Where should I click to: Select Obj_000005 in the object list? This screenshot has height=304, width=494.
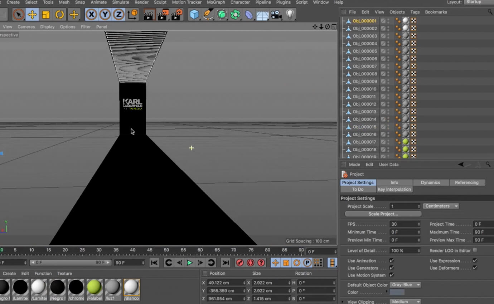click(x=364, y=51)
